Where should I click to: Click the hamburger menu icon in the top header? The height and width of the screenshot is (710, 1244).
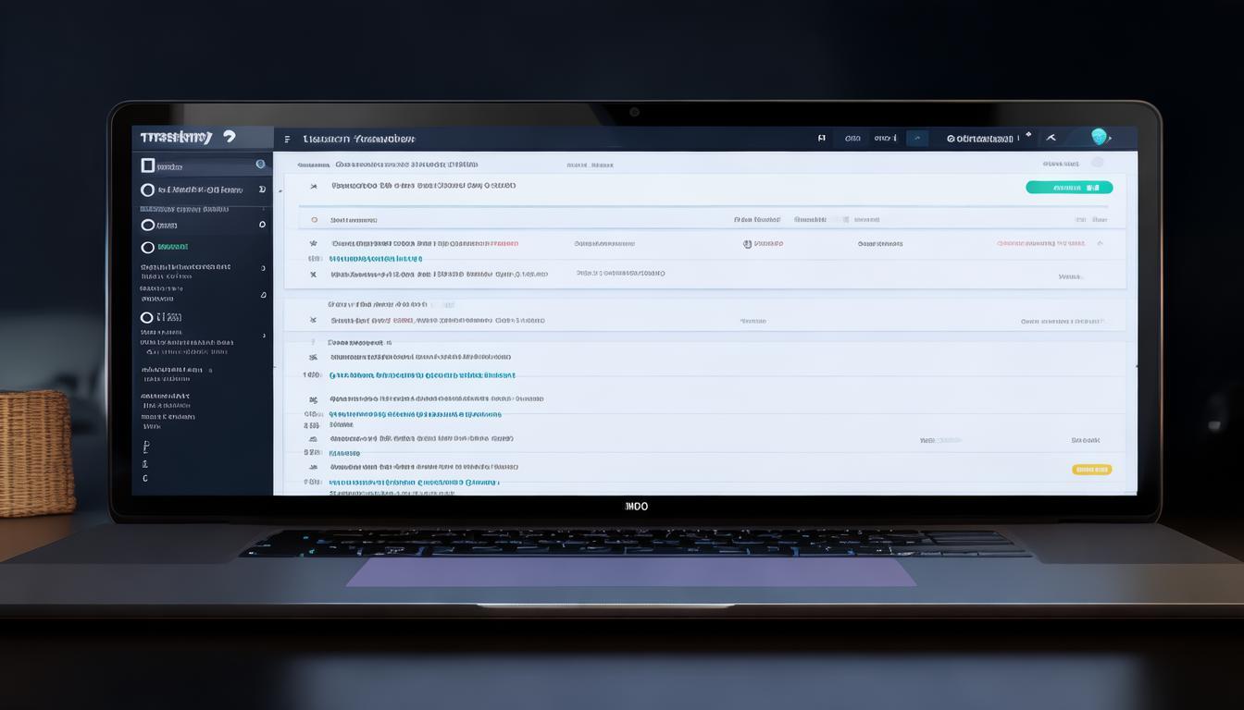point(287,139)
